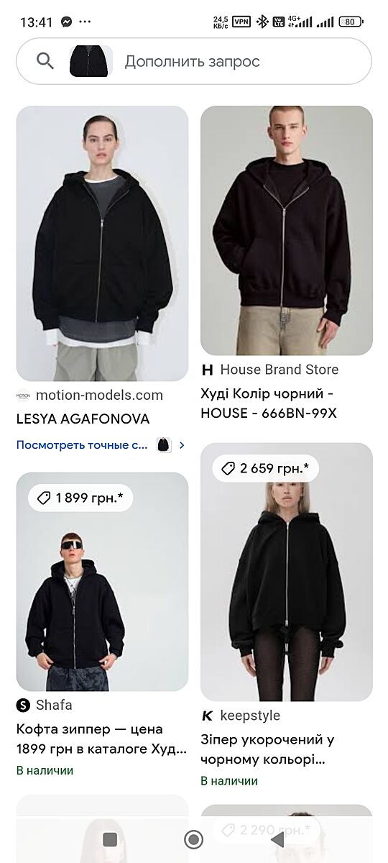Tap the Shafa S logo icon

coord(23,705)
